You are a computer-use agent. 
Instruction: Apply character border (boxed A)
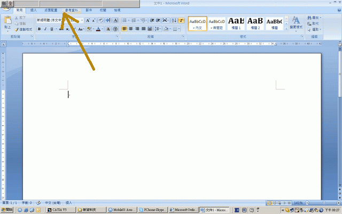(115, 20)
